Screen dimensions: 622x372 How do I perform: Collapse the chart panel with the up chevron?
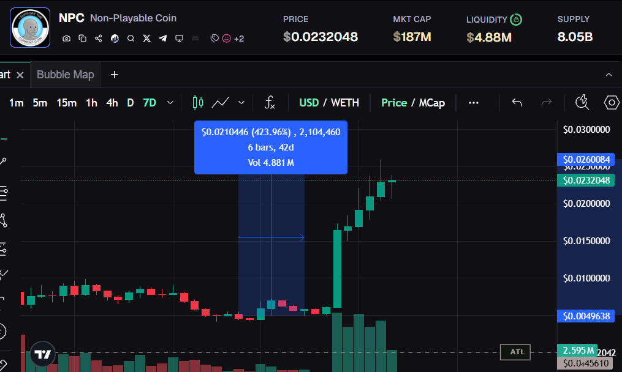pos(609,75)
